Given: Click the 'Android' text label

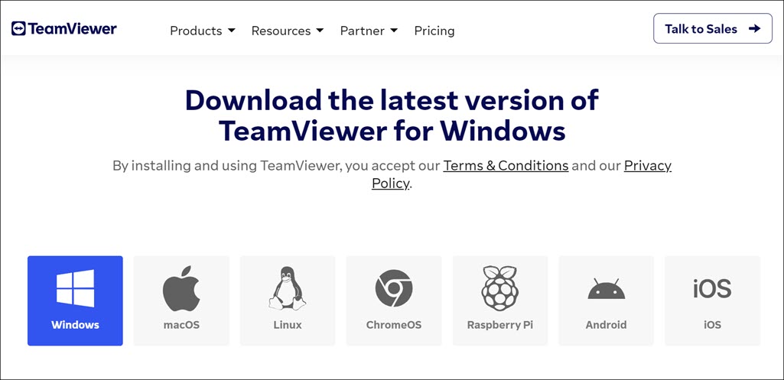Looking at the screenshot, I should pos(606,325).
